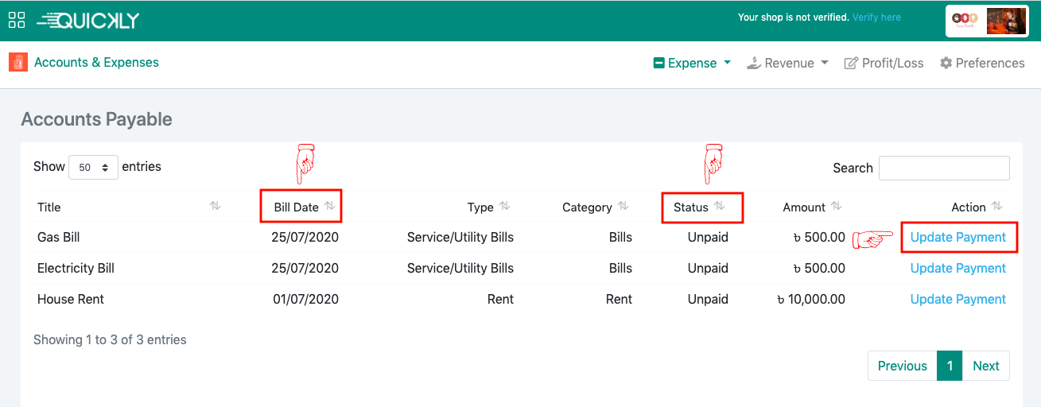Open the app grid menu icon

pos(17,20)
